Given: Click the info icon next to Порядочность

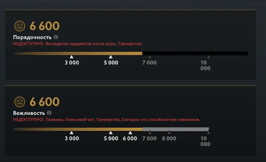Looking at the screenshot, I should [56, 37].
